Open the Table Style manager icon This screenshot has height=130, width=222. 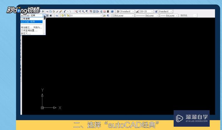tap(156, 11)
